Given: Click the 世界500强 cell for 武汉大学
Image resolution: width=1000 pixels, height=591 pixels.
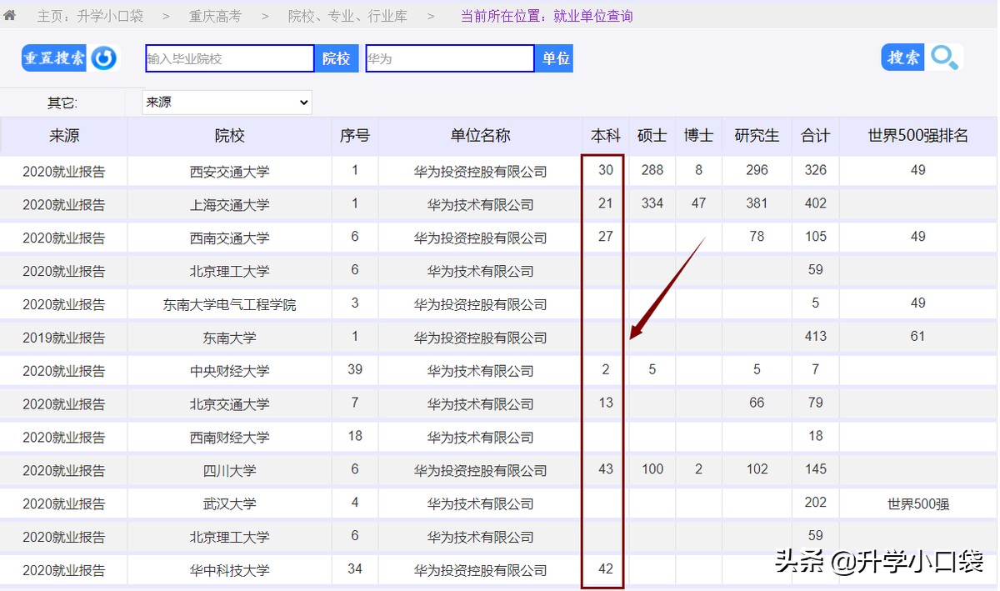Looking at the screenshot, I should [x=917, y=503].
